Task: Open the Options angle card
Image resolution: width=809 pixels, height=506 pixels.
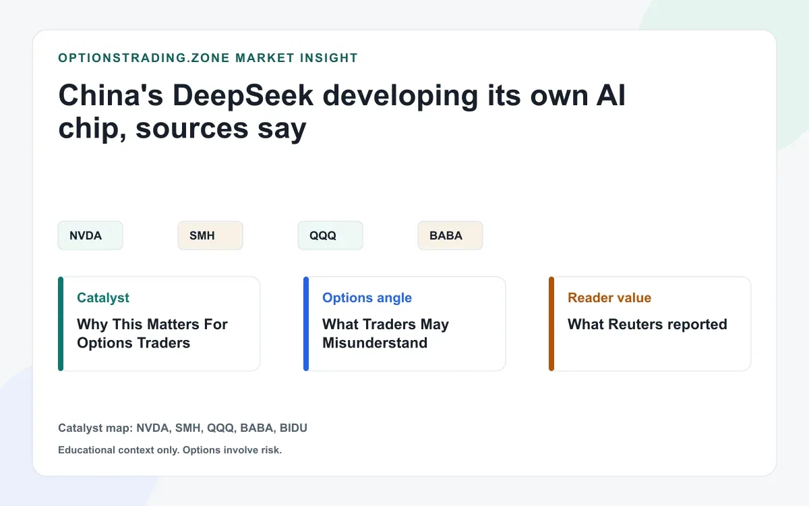Action: click(x=404, y=324)
